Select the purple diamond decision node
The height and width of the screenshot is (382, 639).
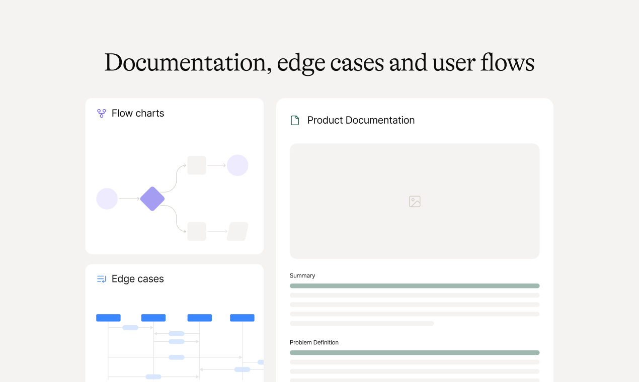pyautogui.click(x=152, y=199)
